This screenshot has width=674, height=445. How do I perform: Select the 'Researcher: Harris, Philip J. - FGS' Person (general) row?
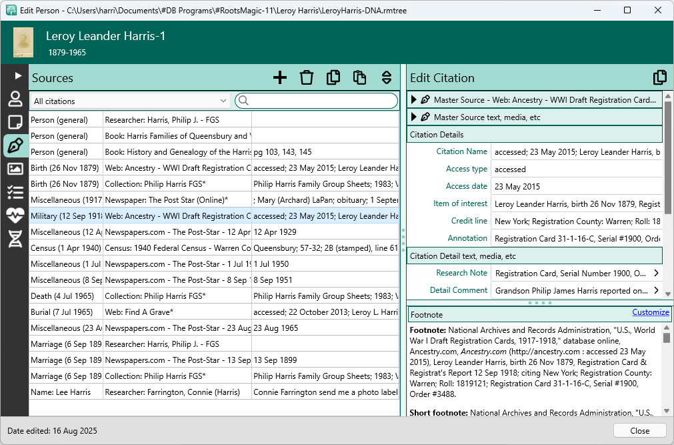[214, 120]
